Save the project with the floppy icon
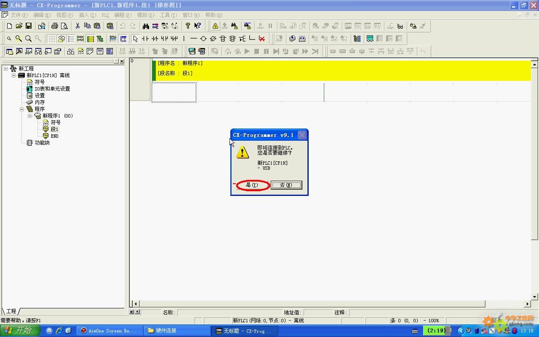 29,26
